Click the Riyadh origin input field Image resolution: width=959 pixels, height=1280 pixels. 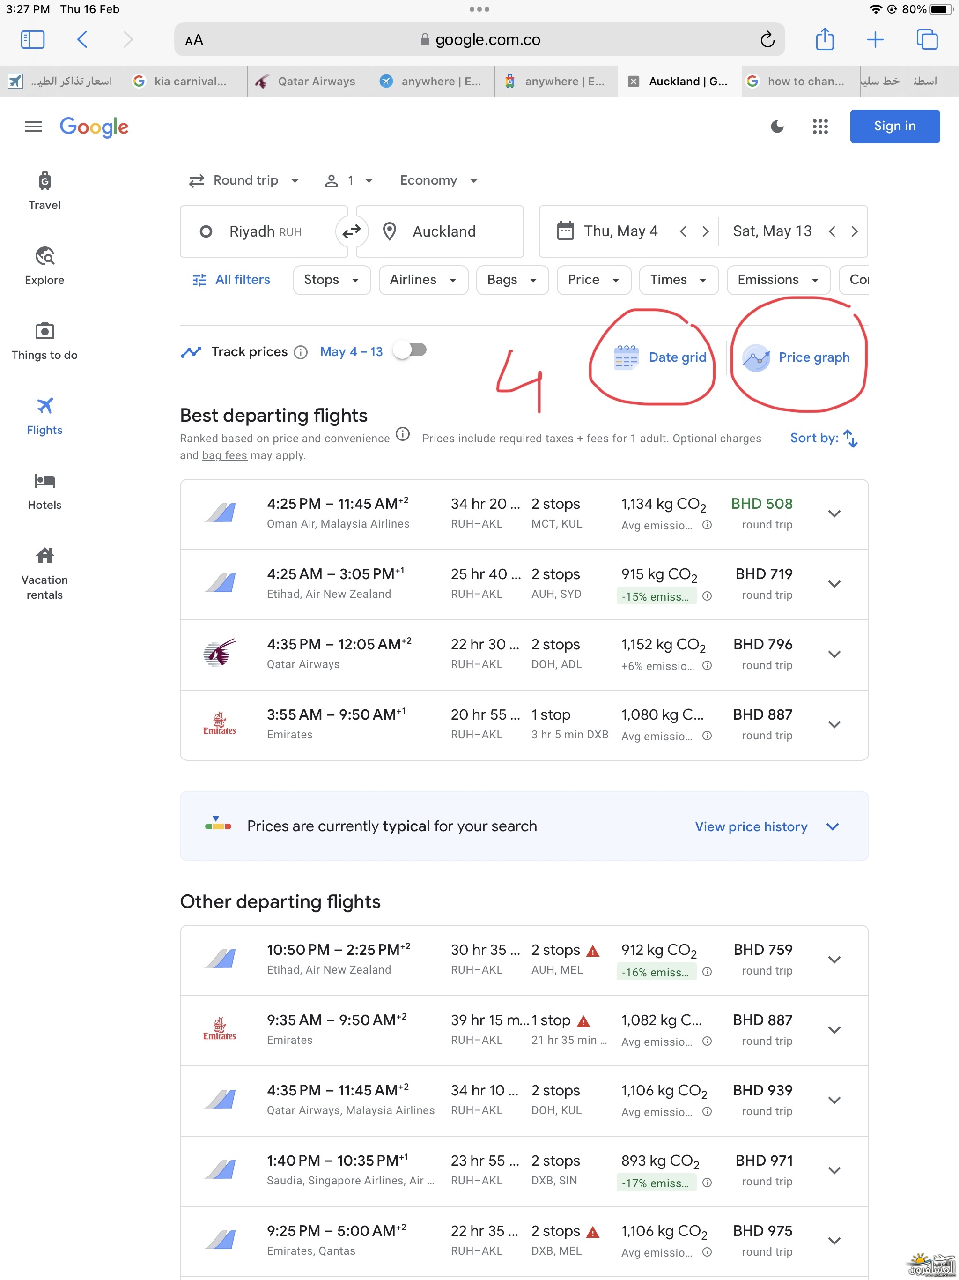pos(264,232)
